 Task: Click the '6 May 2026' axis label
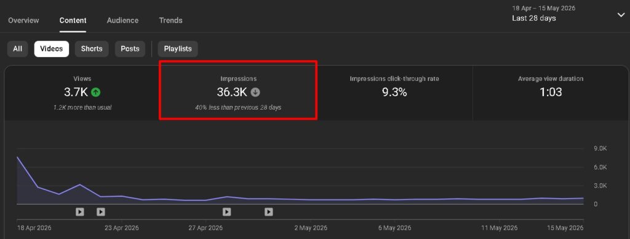click(394, 228)
